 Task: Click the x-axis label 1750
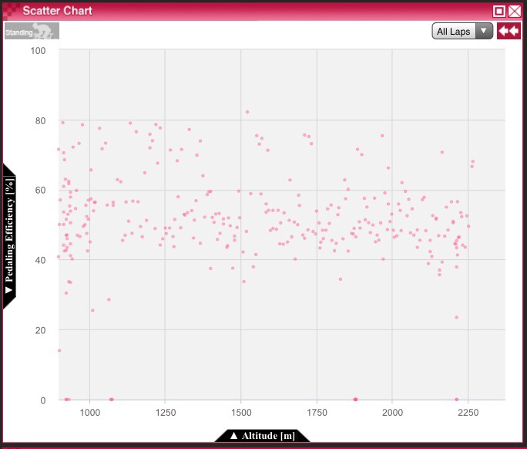coord(317,413)
